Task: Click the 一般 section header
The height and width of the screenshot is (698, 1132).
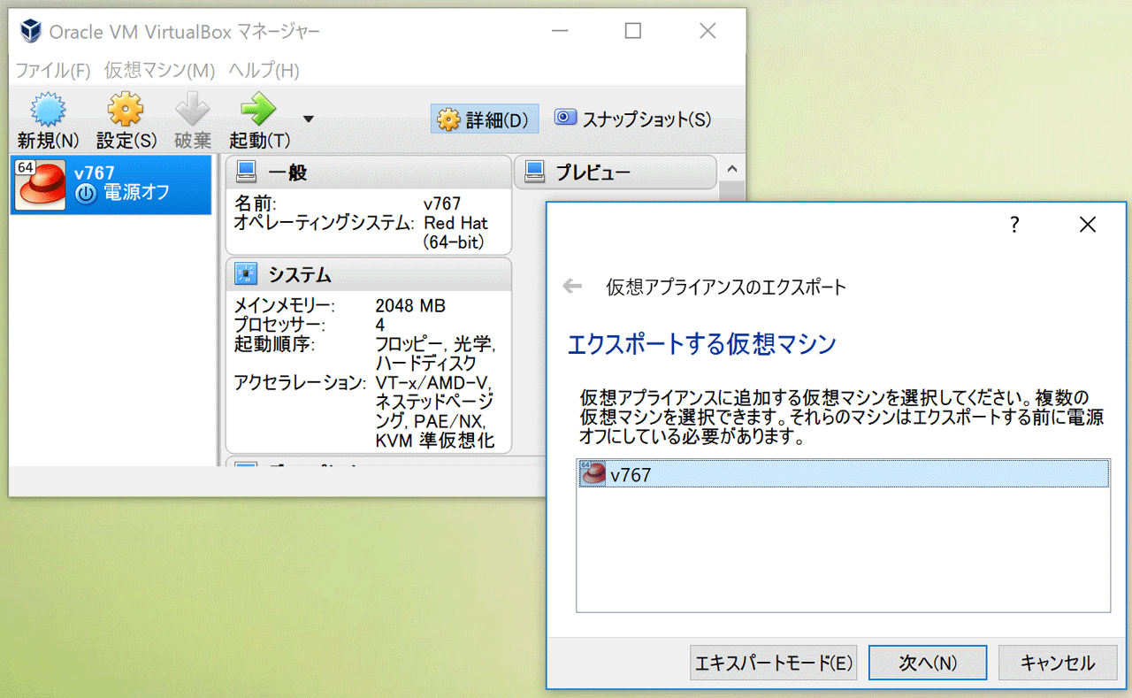Action: tap(369, 173)
